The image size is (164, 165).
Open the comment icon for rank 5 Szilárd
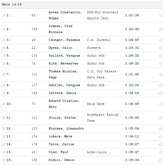click(x=4, y=56)
